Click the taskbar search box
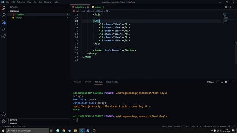Viewport: 237px width, 133px height. point(27,130)
